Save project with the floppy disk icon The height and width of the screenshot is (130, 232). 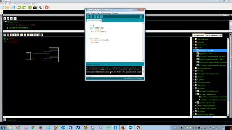point(13,7)
